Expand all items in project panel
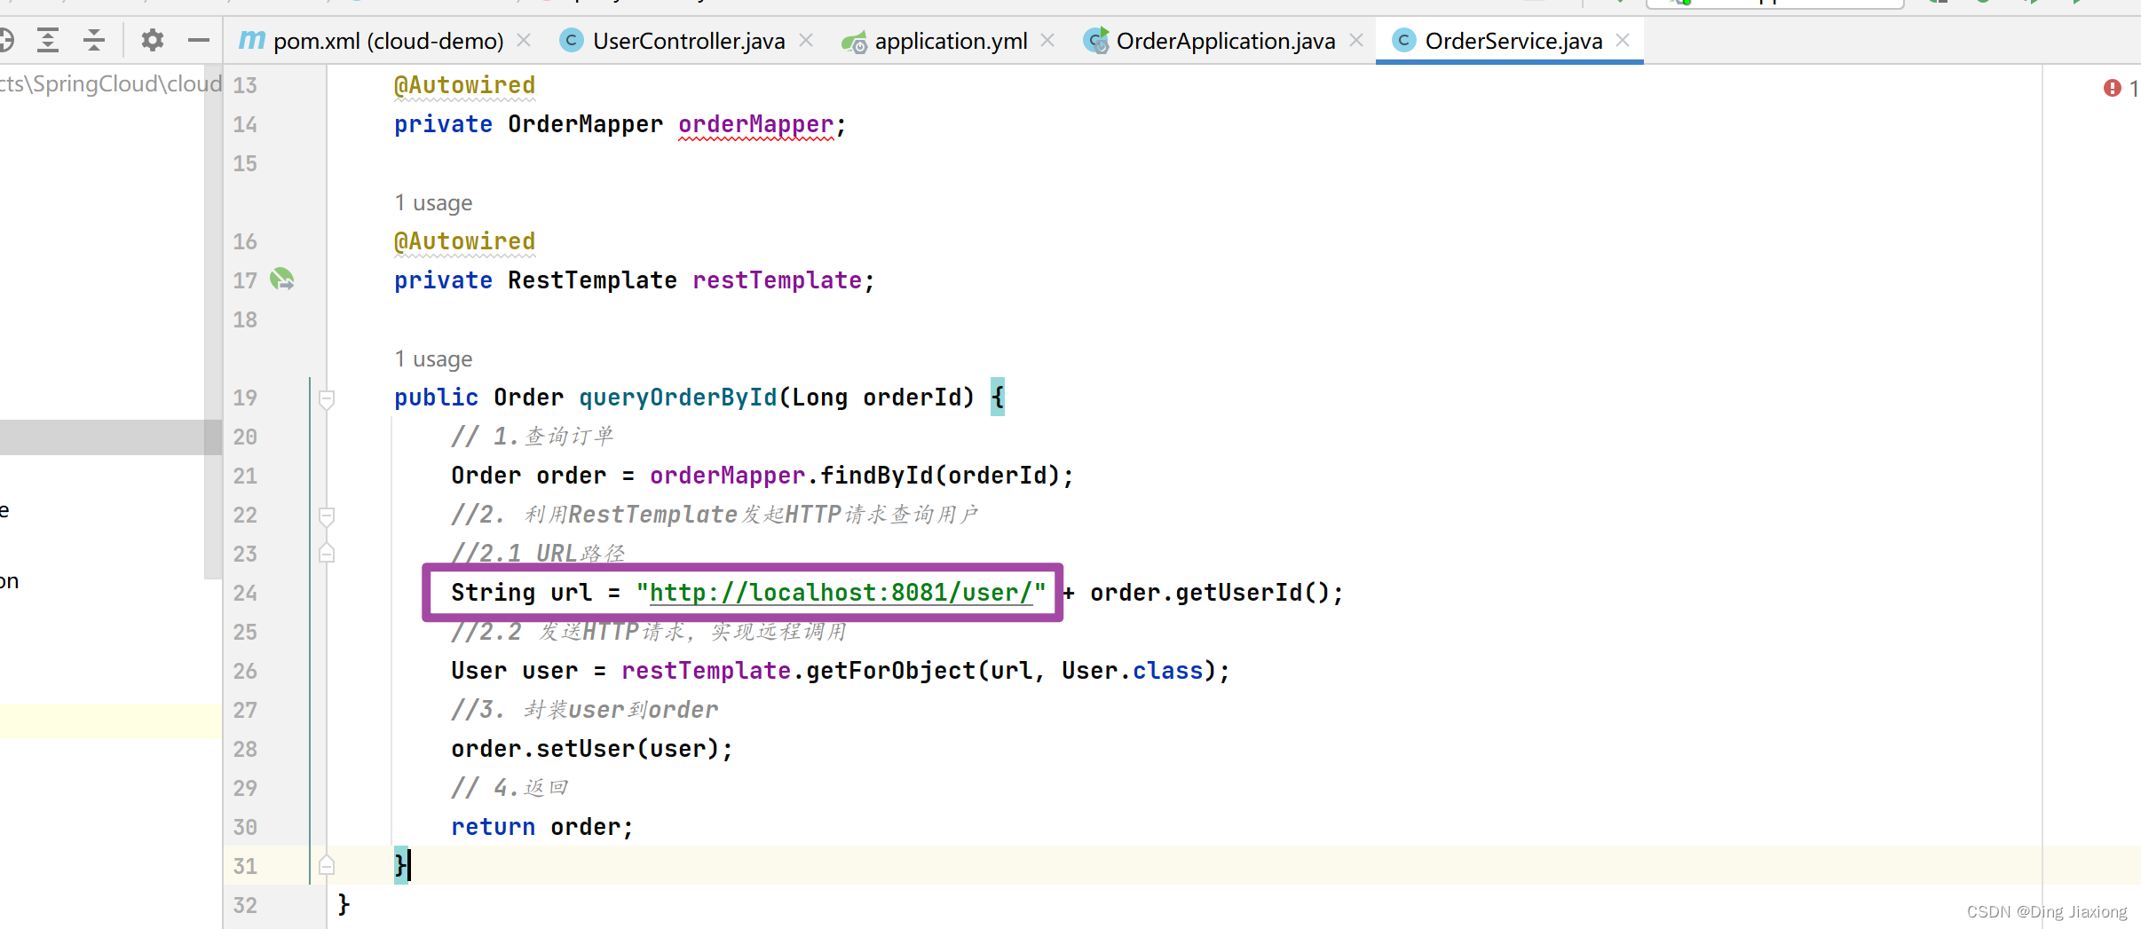This screenshot has height=929, width=2141. (x=48, y=40)
